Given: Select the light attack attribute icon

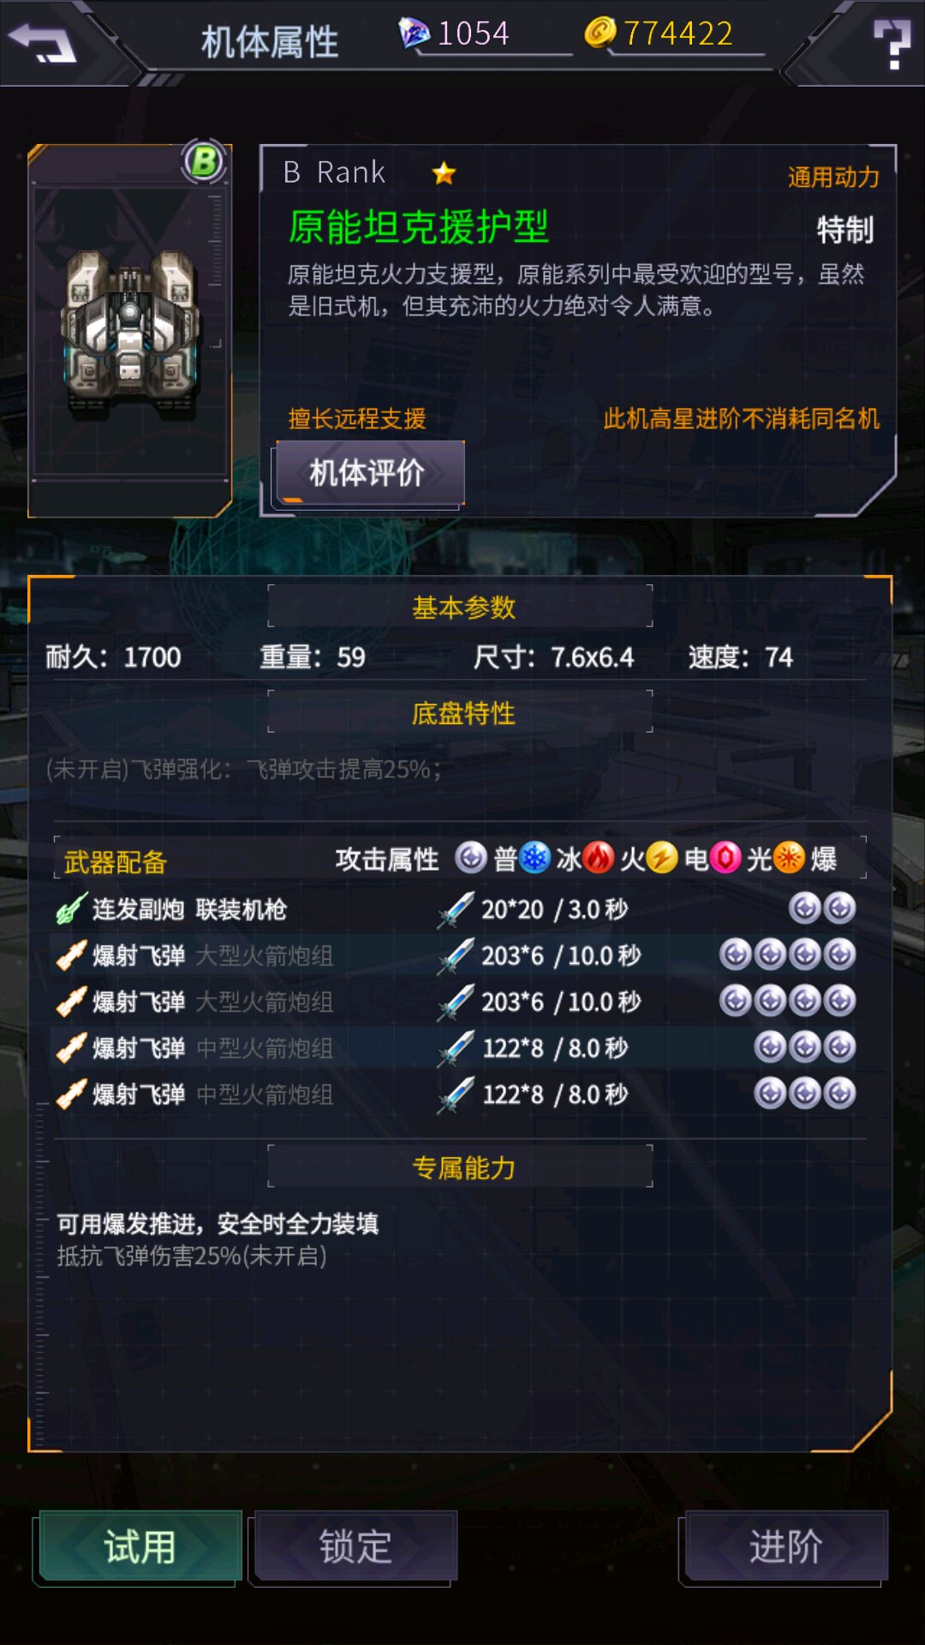Looking at the screenshot, I should point(725,858).
